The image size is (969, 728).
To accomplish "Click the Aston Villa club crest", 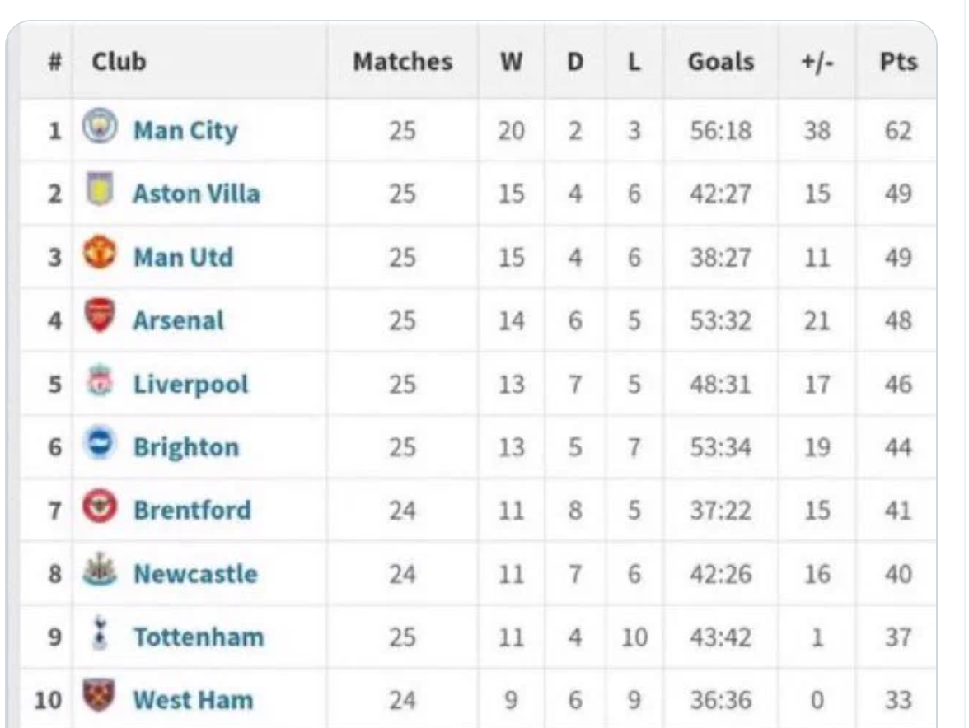I will (x=100, y=191).
